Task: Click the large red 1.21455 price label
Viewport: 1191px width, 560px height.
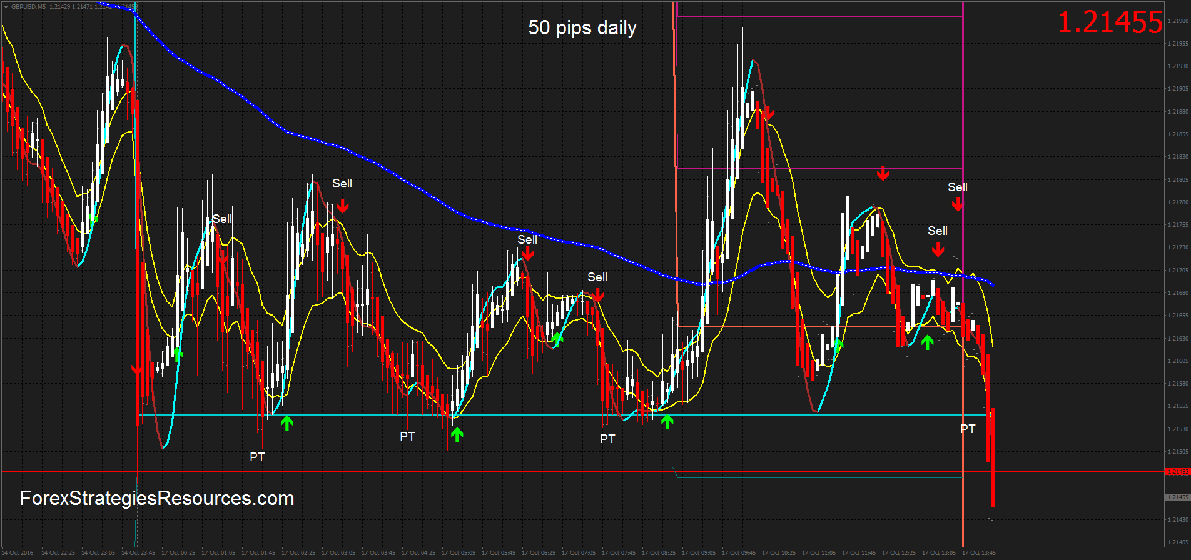Action: tap(1110, 22)
